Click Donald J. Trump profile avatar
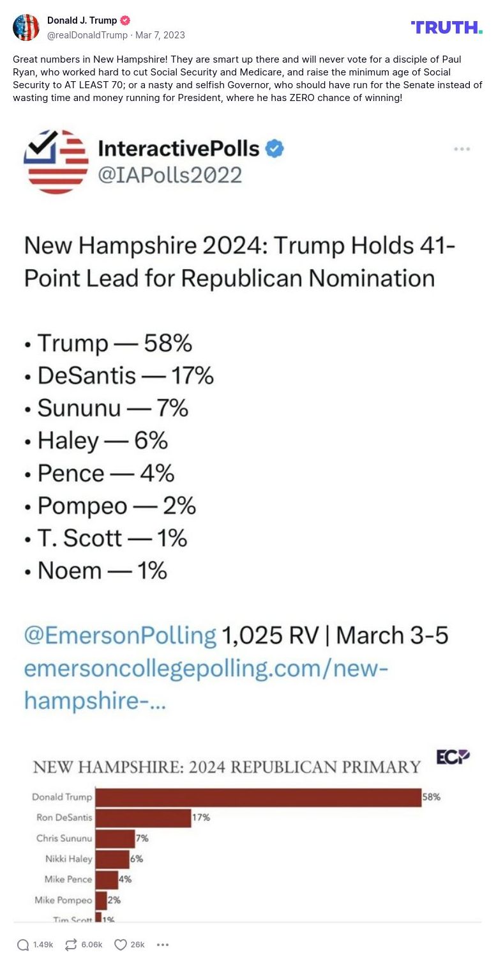496x964 pixels. [26, 27]
